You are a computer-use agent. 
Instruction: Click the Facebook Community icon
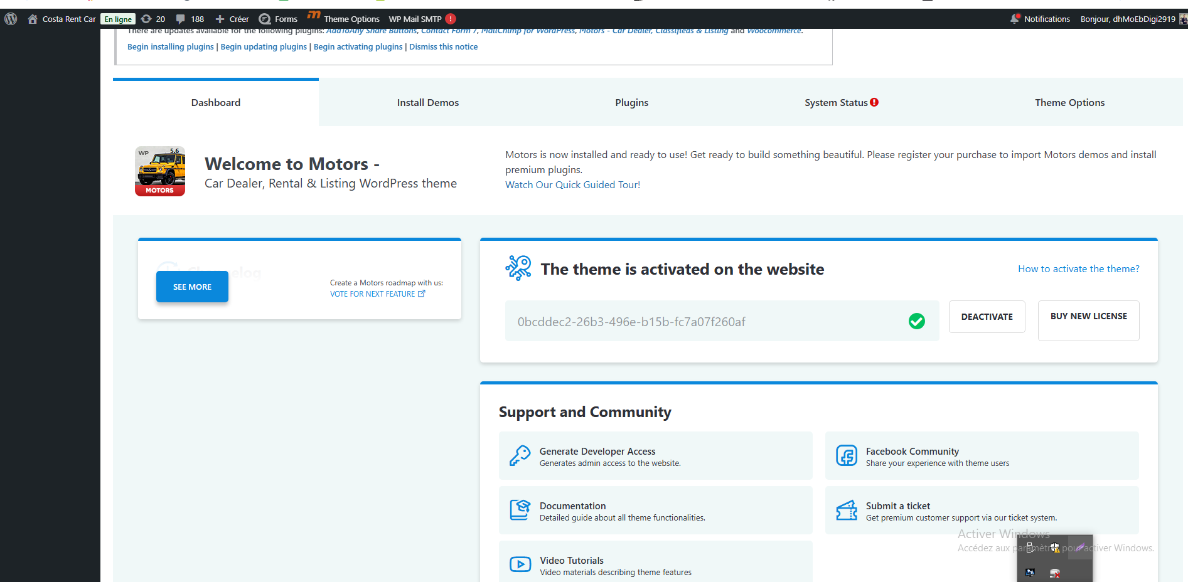pyautogui.click(x=846, y=456)
